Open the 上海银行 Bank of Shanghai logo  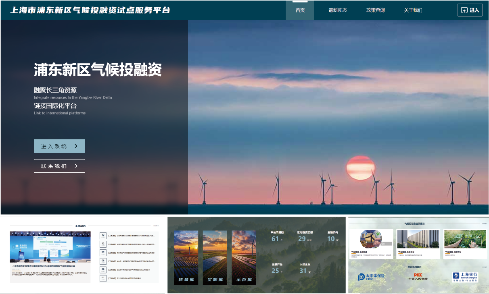466,277
